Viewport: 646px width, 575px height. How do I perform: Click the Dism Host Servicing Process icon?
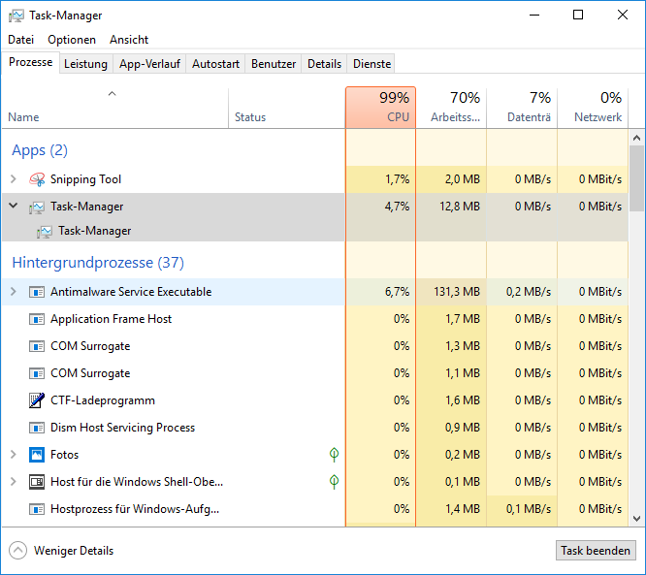(x=37, y=428)
